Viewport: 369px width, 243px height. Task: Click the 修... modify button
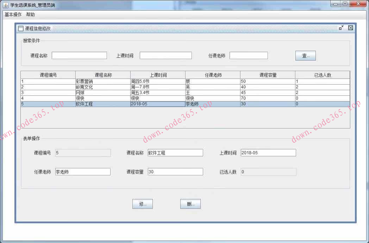coord(143,204)
